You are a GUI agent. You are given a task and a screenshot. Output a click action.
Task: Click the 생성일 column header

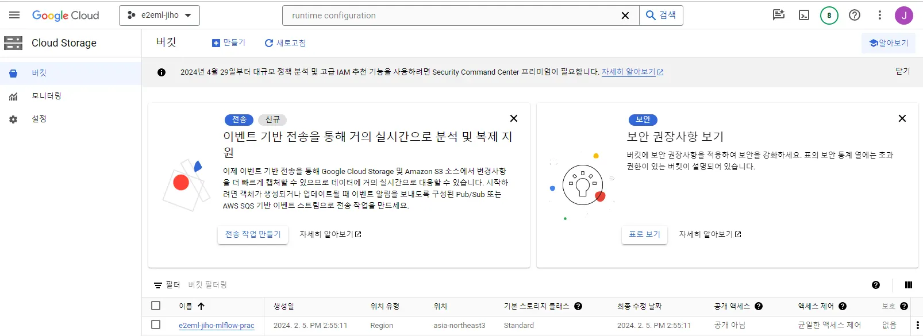pyautogui.click(x=284, y=306)
